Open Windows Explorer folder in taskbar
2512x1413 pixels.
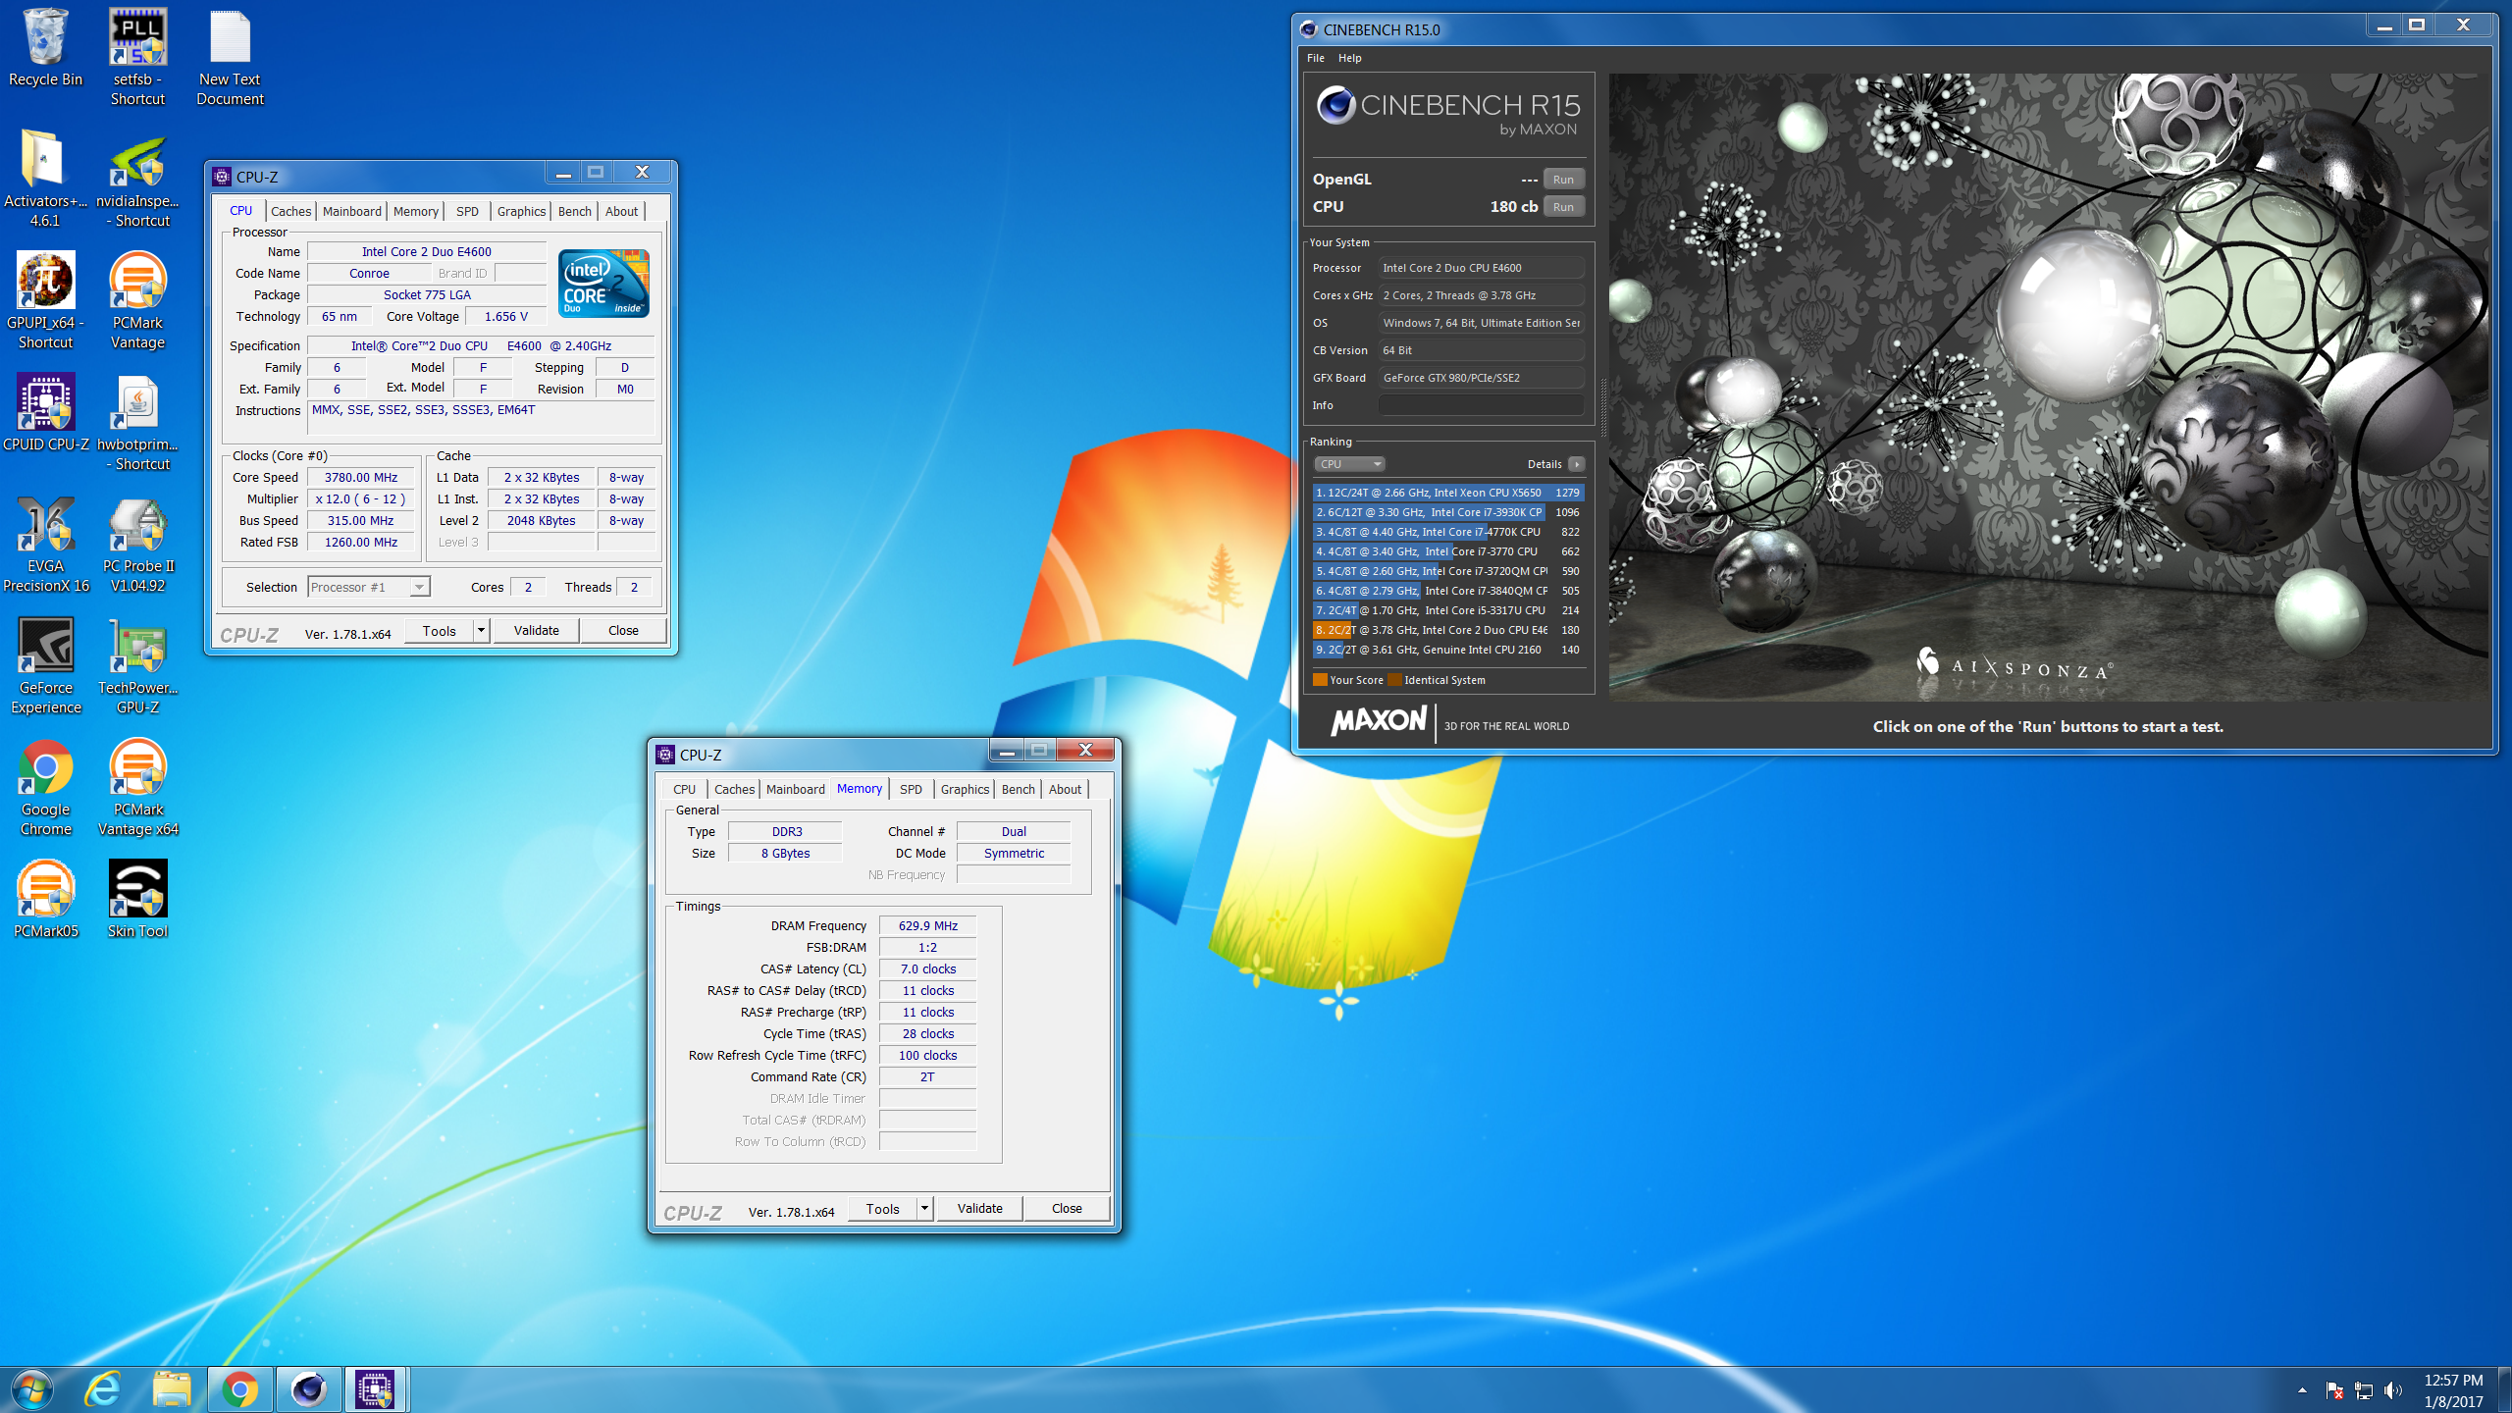[172, 1389]
